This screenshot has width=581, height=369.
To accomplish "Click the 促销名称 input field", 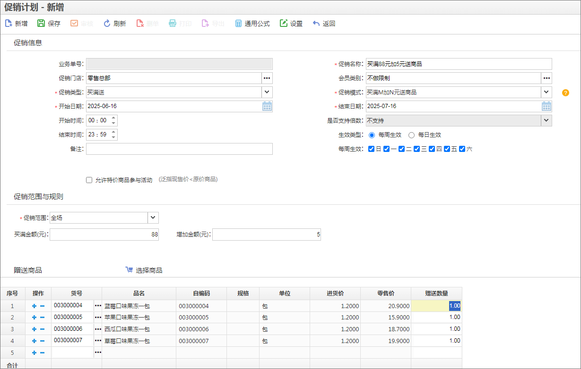I will click(x=459, y=64).
